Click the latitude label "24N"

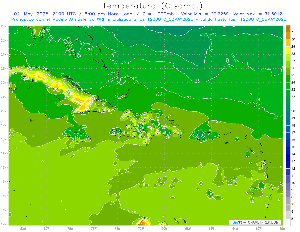pos(4,54)
